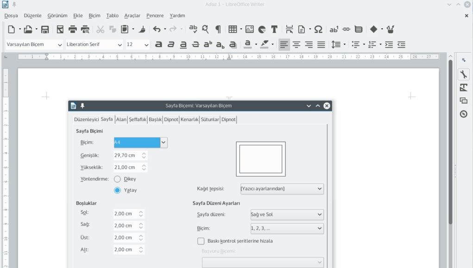Click the Center alignment icon
This screenshot has width=473, height=268.
tap(296, 45)
